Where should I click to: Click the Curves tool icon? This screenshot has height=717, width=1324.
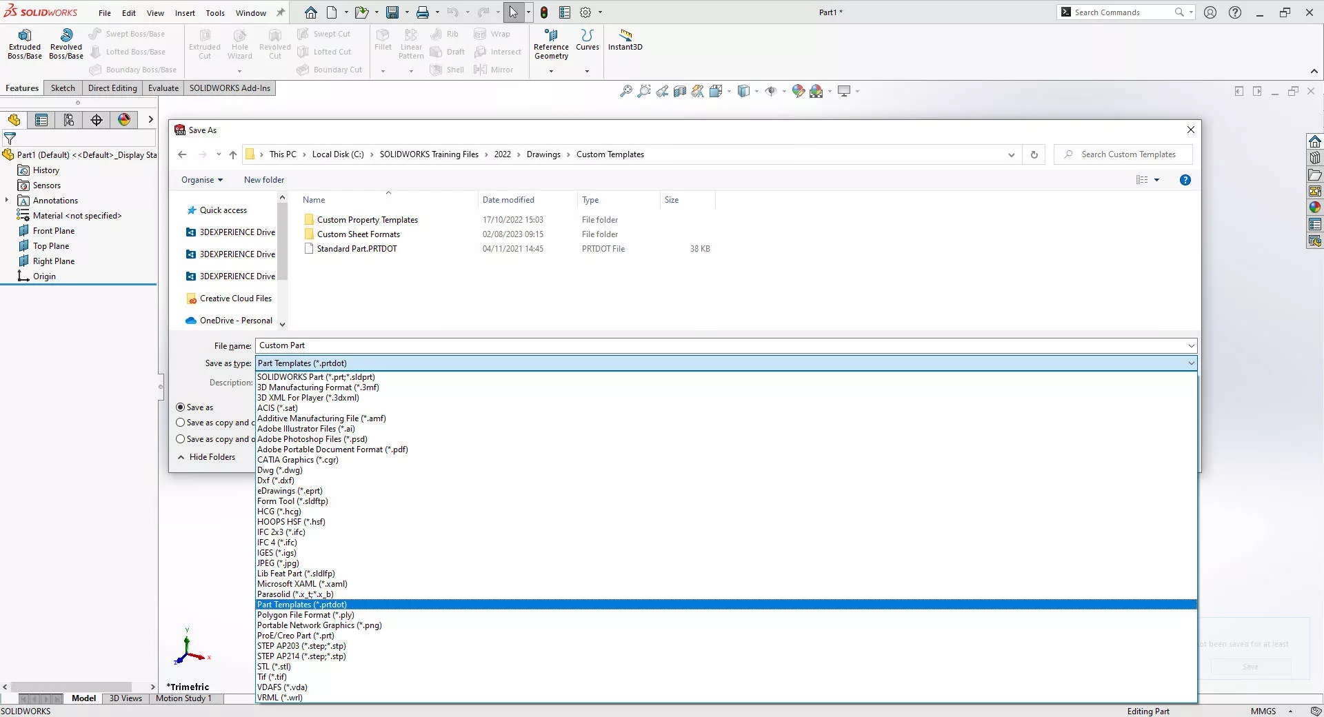pyautogui.click(x=587, y=36)
